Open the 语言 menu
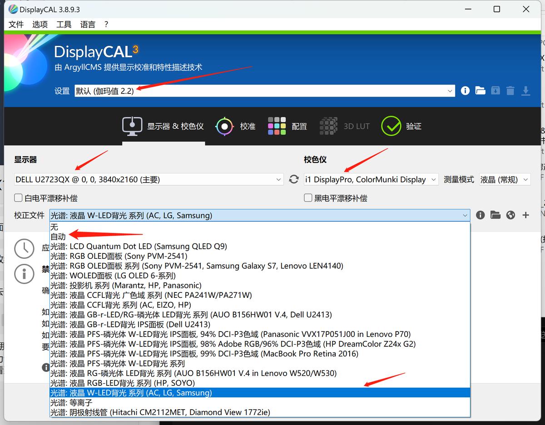Viewport: 545px width, 425px height. pos(88,25)
